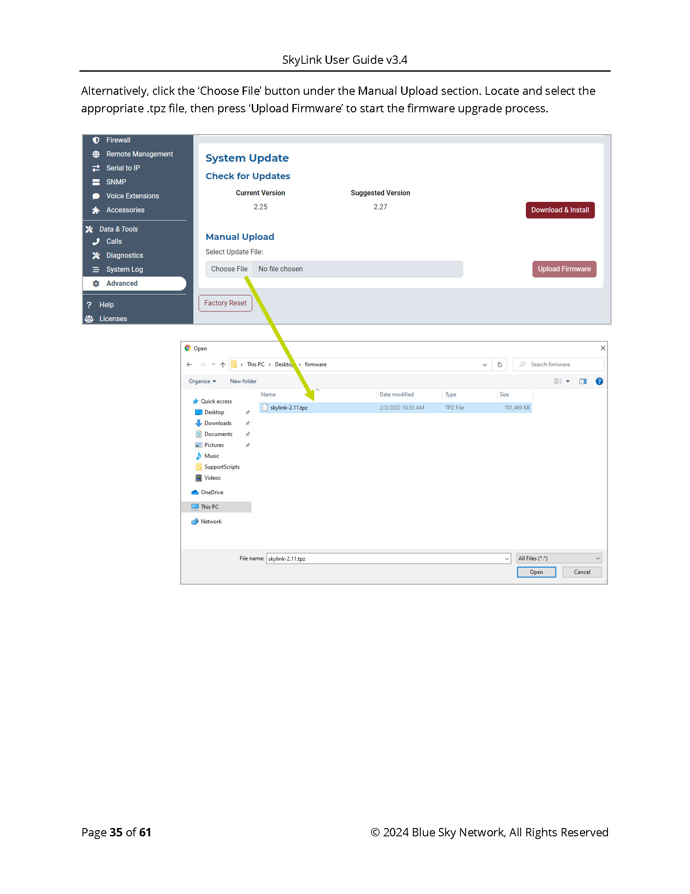The image size is (690, 894).
Task: Select the skylink-2.11.tpz file
Action: (395, 408)
